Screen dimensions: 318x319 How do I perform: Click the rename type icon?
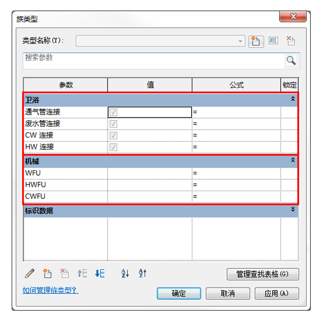[273, 41]
